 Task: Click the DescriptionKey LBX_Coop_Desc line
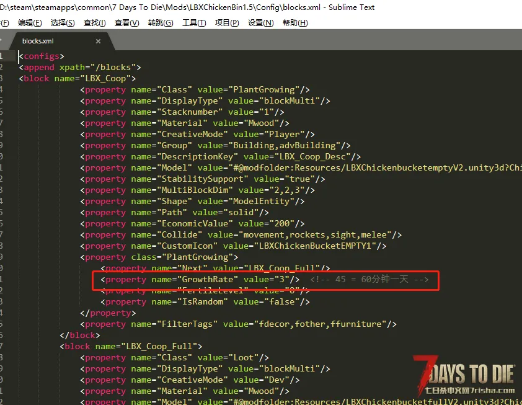[220, 156]
